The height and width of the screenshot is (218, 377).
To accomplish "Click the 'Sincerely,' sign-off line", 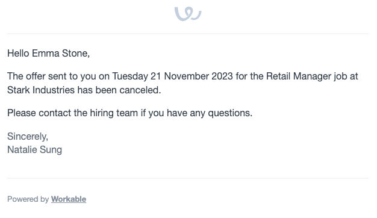I will pos(28,136).
